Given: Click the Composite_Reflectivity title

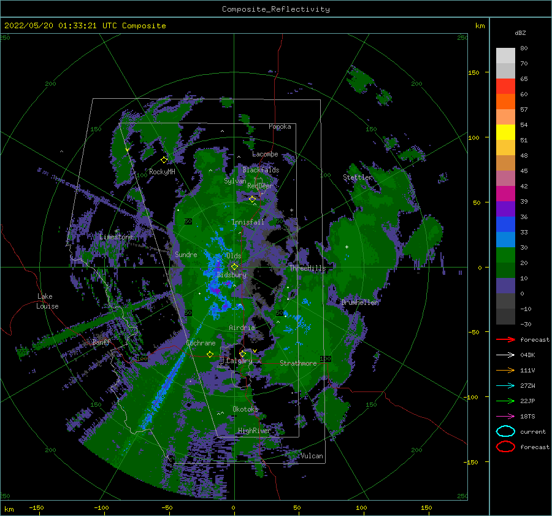Looking at the screenshot, I should pyautogui.click(x=276, y=9).
